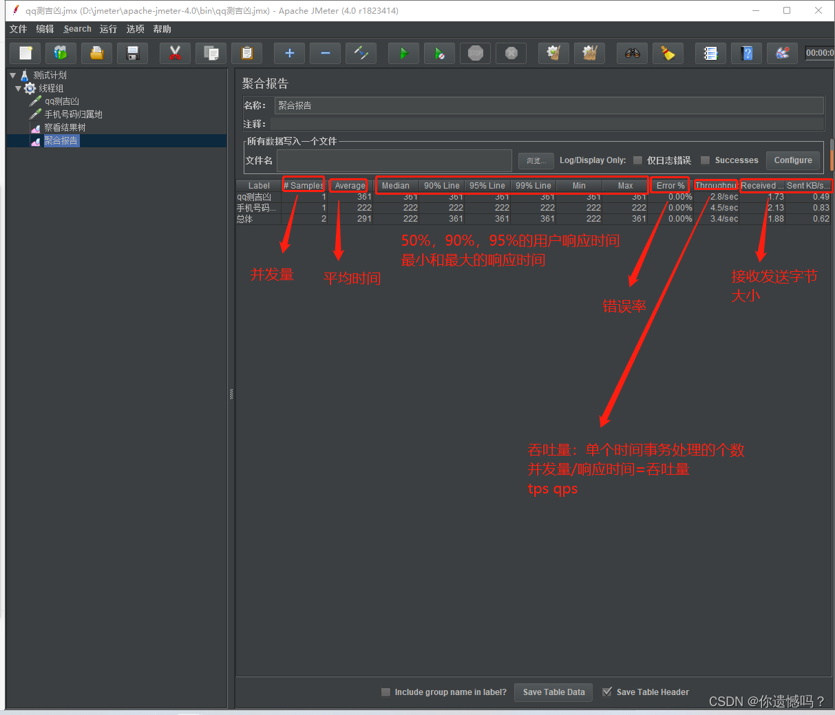Toggle the Save Table Header checkbox

607,692
